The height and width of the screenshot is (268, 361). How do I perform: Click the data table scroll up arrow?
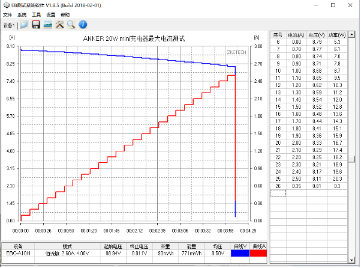coord(351,35)
